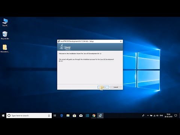This screenshot has width=180, height=135.
Task: Close the Java SE Development Kit setup window
Action: [121, 41]
